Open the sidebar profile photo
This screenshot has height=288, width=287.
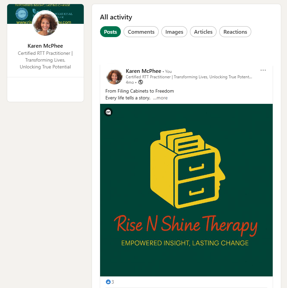[x=45, y=23]
